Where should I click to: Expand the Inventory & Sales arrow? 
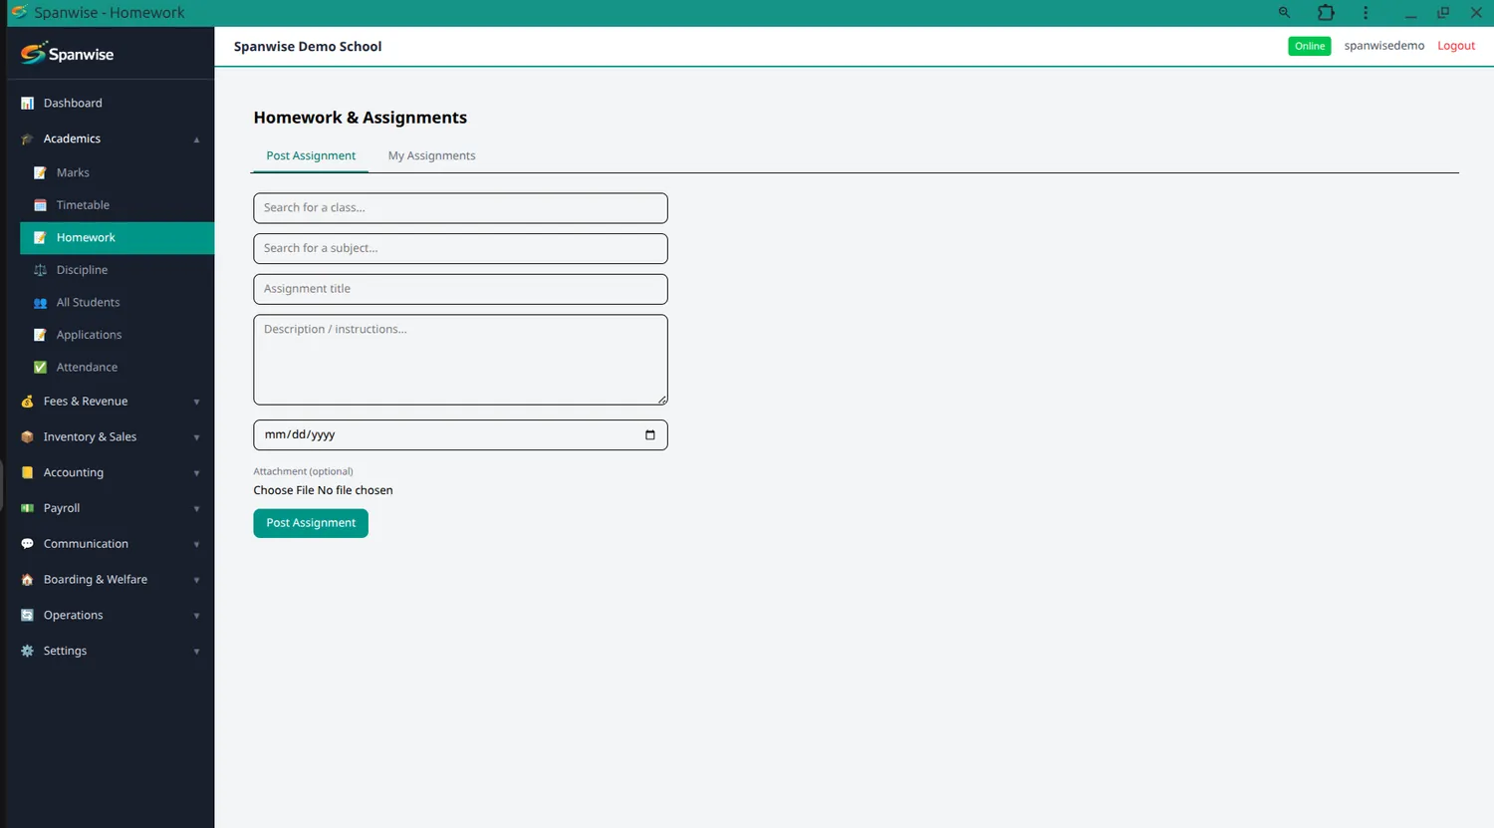coord(196,437)
